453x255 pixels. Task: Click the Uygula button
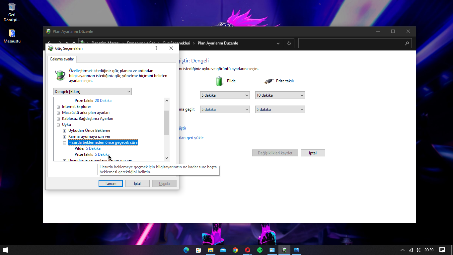tap(164, 184)
